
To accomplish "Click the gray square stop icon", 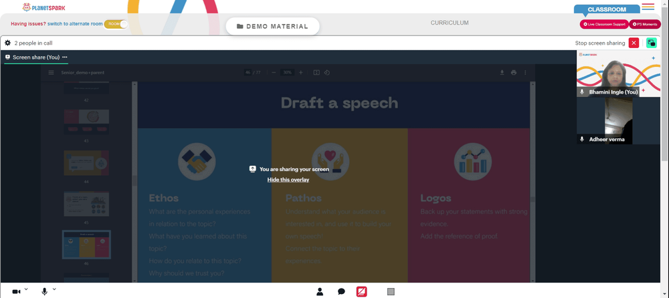I will 391,291.
